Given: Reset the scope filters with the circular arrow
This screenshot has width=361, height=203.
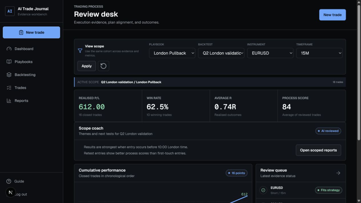Looking at the screenshot, I should [103, 66].
